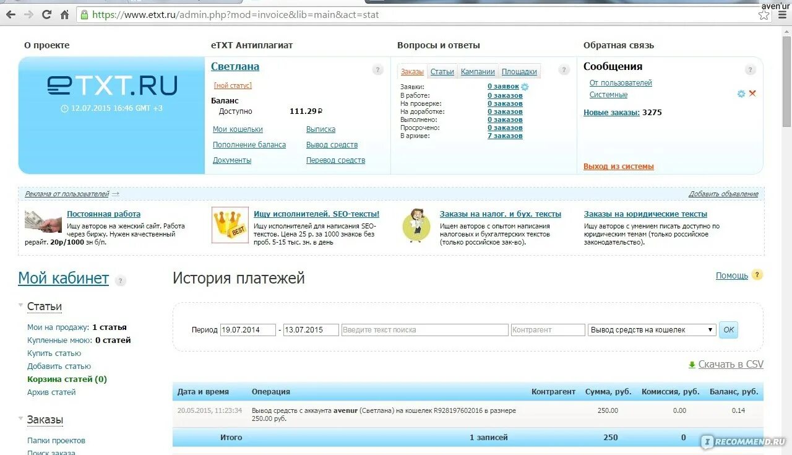This screenshot has height=455, width=792.
Task: Click red X icon in Сообщения panel
Action: (x=752, y=93)
